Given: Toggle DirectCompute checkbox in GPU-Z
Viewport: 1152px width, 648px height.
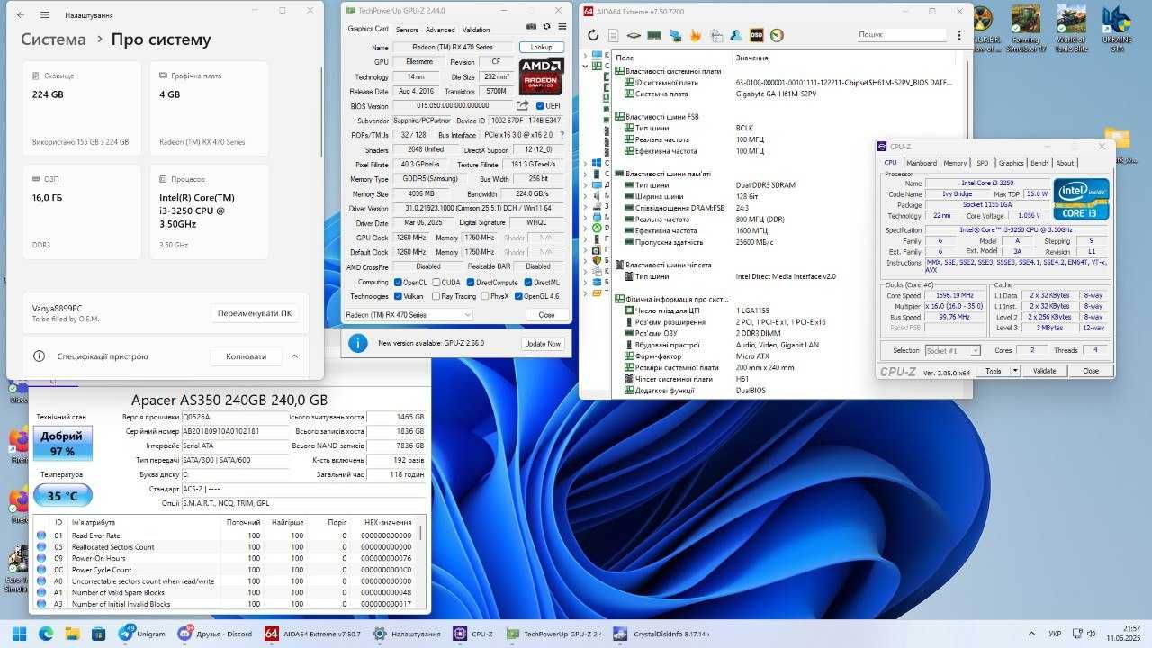Looking at the screenshot, I should [x=470, y=282].
